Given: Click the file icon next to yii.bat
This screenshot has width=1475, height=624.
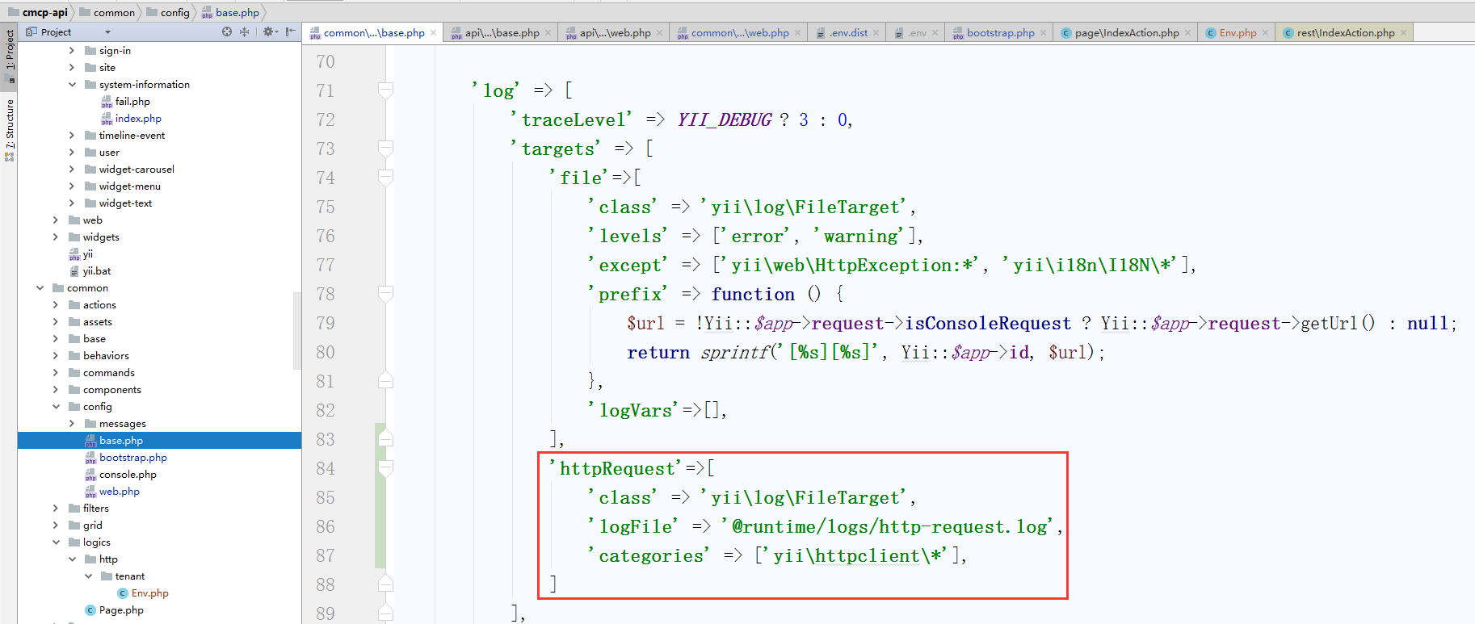Looking at the screenshot, I should click(74, 271).
